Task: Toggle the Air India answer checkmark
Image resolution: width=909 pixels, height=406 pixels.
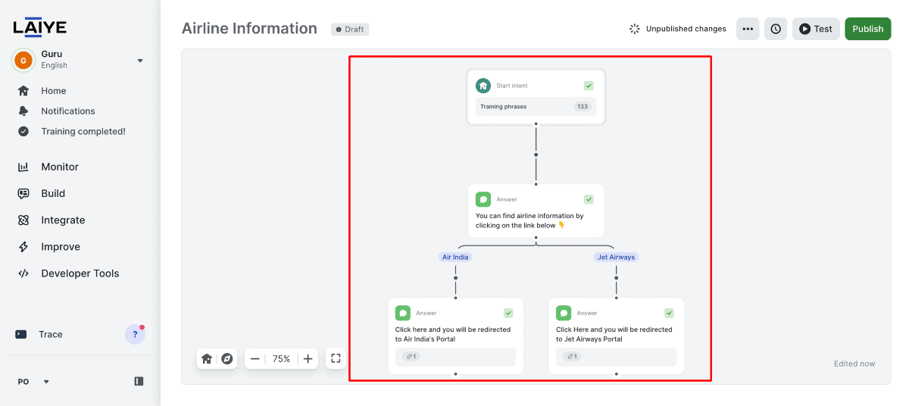Action: [x=508, y=313]
